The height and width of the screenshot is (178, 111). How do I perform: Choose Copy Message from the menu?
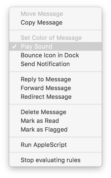coord(55,22)
